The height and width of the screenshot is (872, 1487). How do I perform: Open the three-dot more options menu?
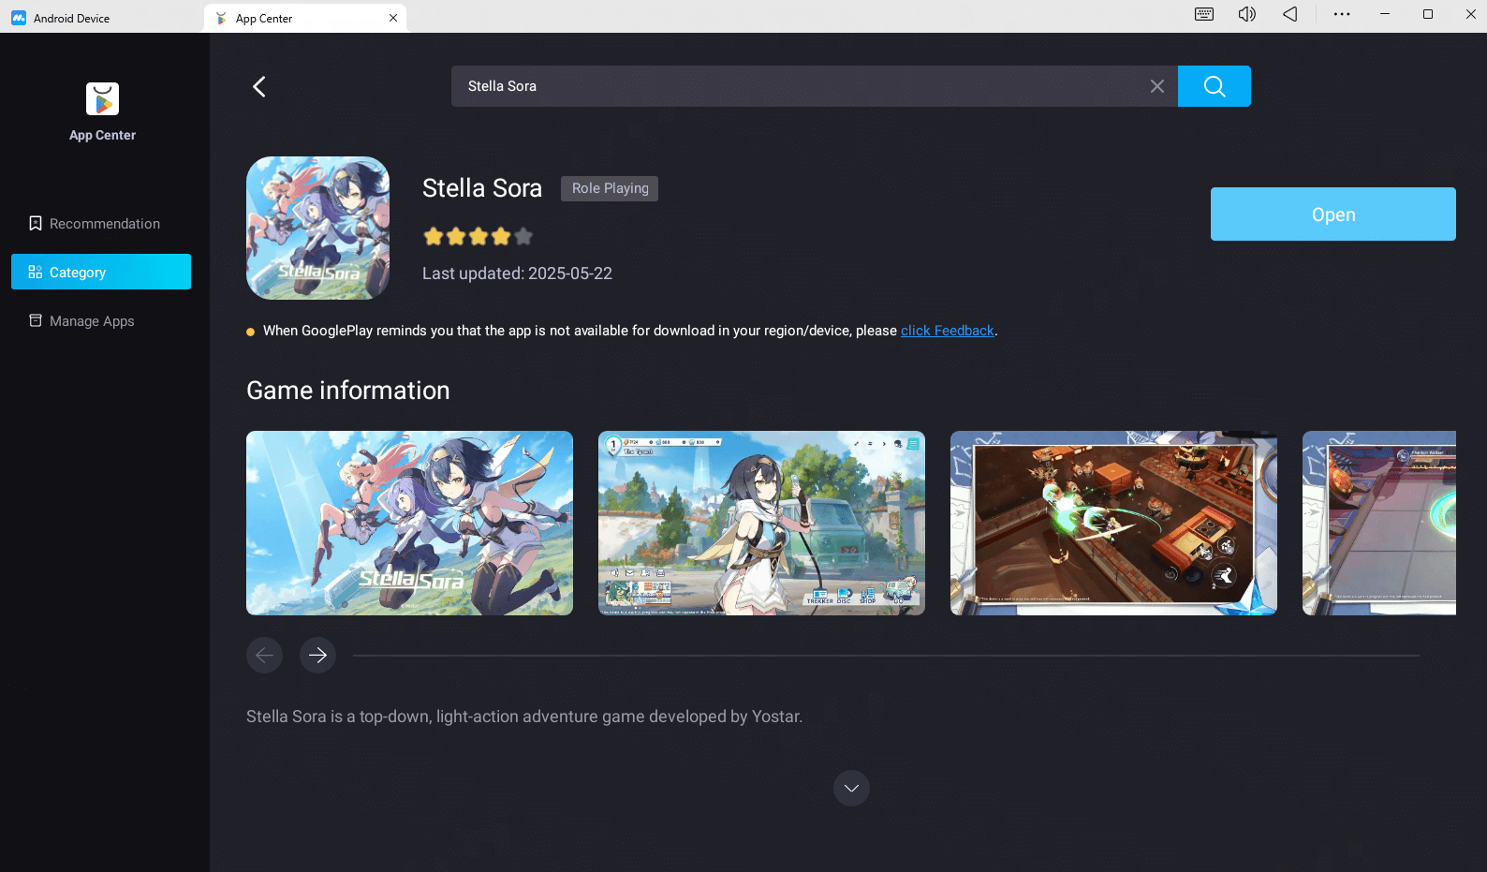point(1341,14)
